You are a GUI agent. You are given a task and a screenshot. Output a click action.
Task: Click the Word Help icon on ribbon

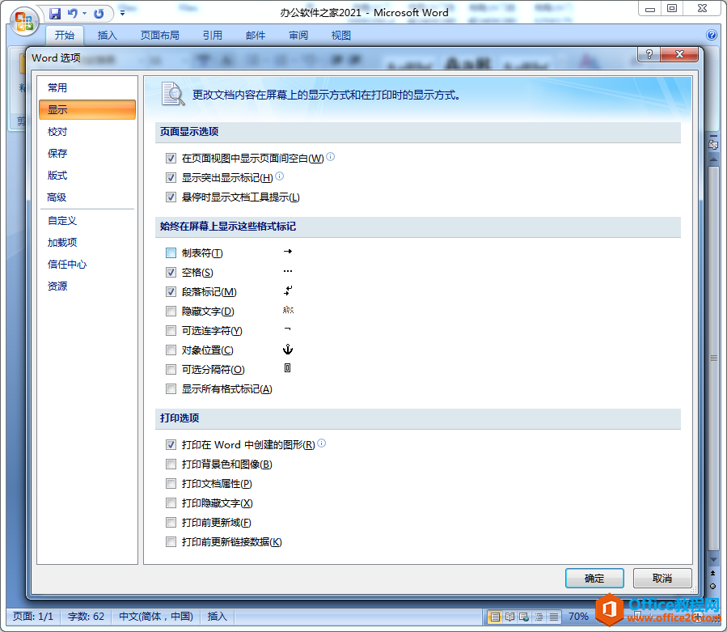click(712, 35)
